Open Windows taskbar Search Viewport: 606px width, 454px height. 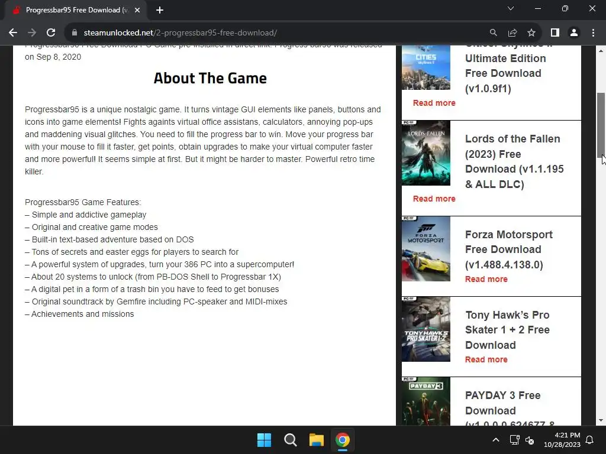tap(290, 440)
